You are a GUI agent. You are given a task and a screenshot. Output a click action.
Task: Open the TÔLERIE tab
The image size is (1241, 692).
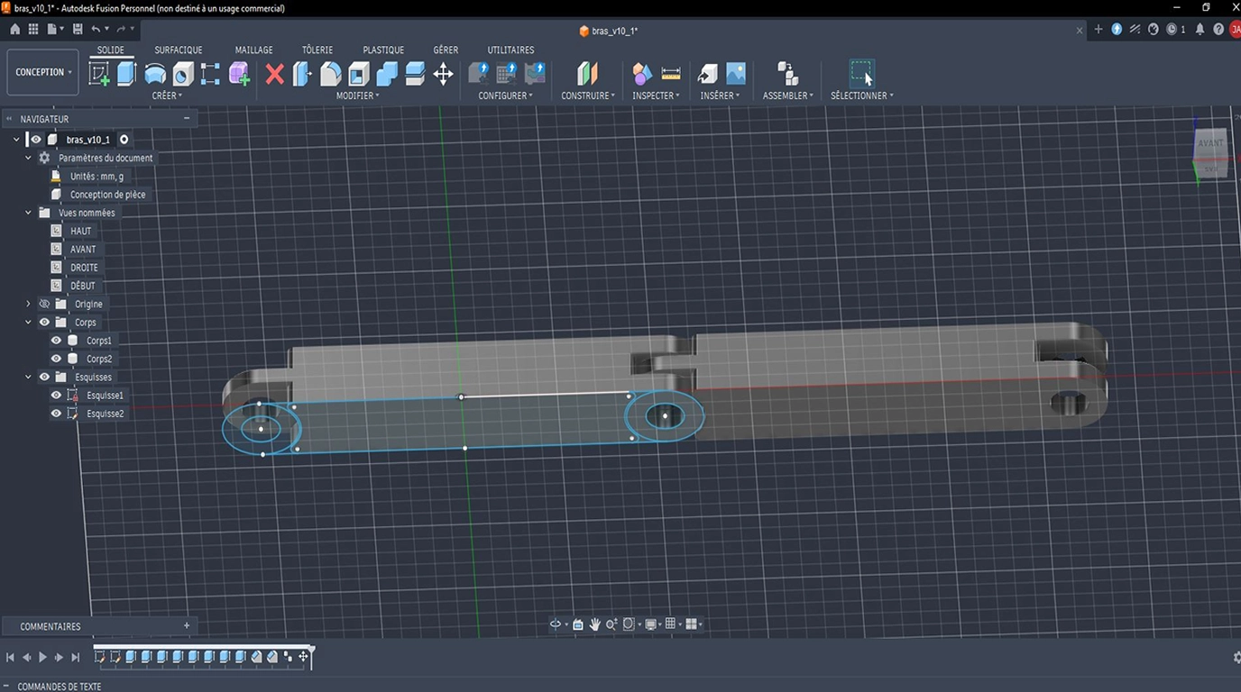[317, 50]
